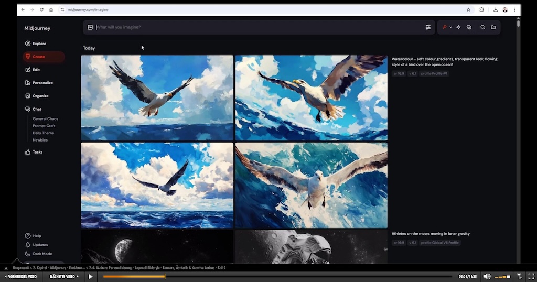Open the folder icon in the toolbar
This screenshot has height=282, width=537.
pos(493,27)
